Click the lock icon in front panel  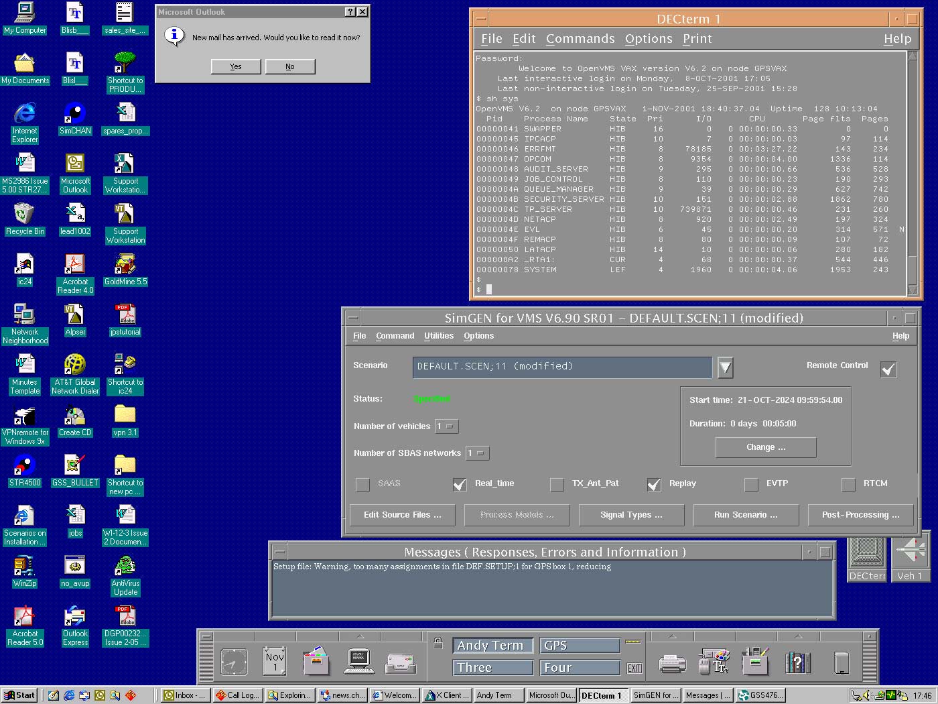pyautogui.click(x=438, y=644)
